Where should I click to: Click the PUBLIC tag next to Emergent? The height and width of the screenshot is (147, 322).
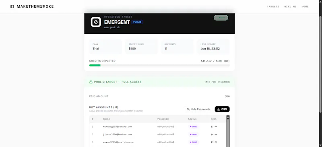click(x=137, y=22)
